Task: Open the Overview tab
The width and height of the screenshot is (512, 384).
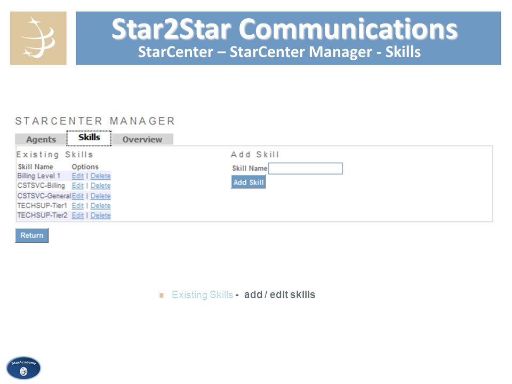Action: click(142, 139)
